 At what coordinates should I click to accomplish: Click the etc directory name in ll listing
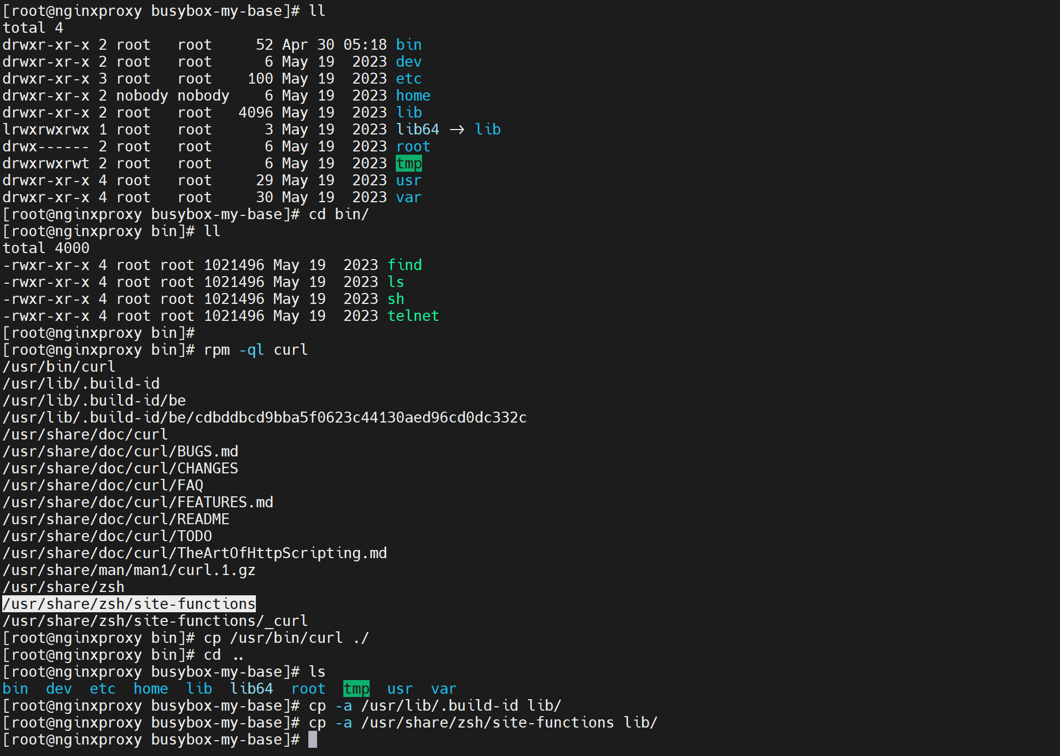point(408,79)
